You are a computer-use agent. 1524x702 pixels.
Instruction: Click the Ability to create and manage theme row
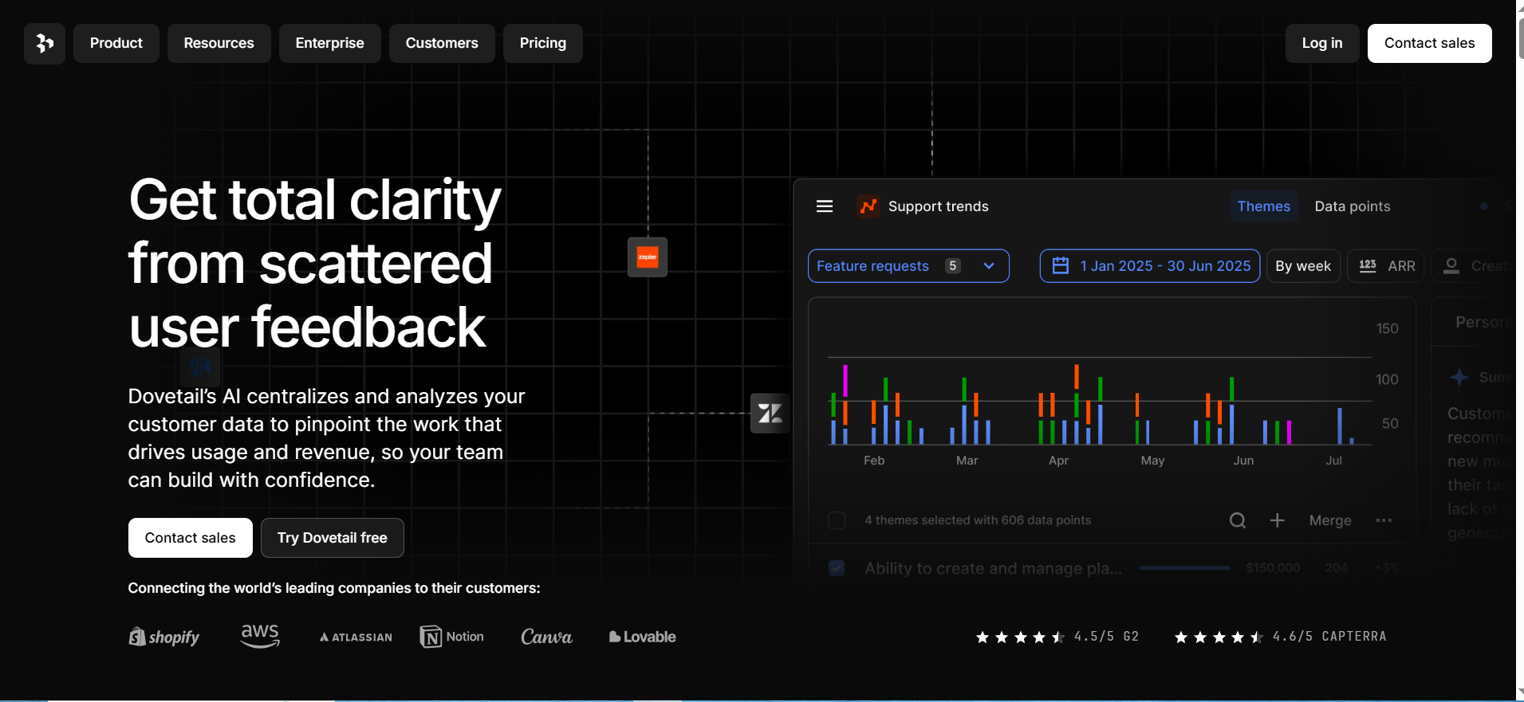coord(1112,568)
